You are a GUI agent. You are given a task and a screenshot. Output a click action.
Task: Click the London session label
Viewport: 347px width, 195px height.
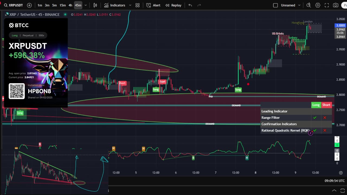coord(308,22)
